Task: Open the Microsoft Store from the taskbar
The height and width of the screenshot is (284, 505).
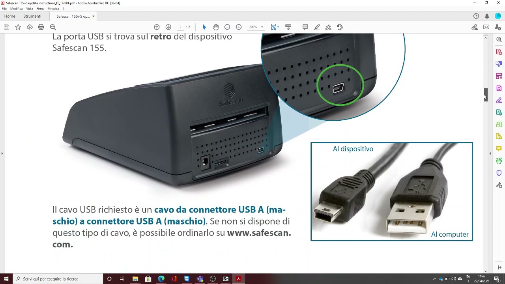Action: point(148,279)
